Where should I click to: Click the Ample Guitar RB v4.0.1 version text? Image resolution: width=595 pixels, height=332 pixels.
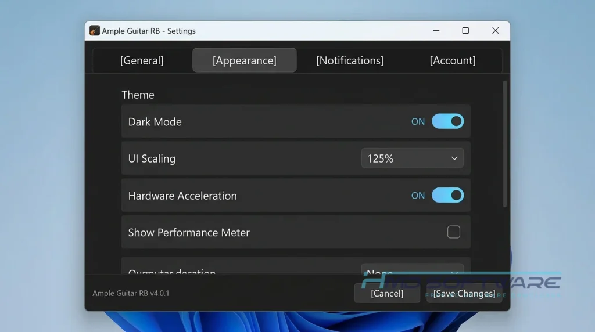click(x=131, y=293)
